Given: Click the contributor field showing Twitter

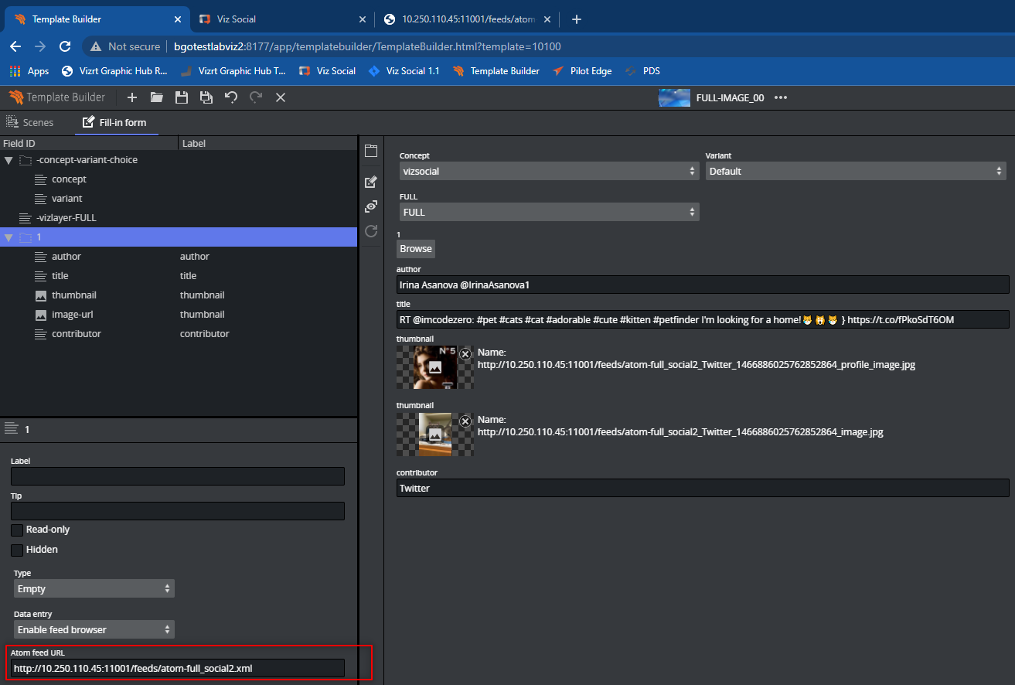Looking at the screenshot, I should pyautogui.click(x=703, y=488).
